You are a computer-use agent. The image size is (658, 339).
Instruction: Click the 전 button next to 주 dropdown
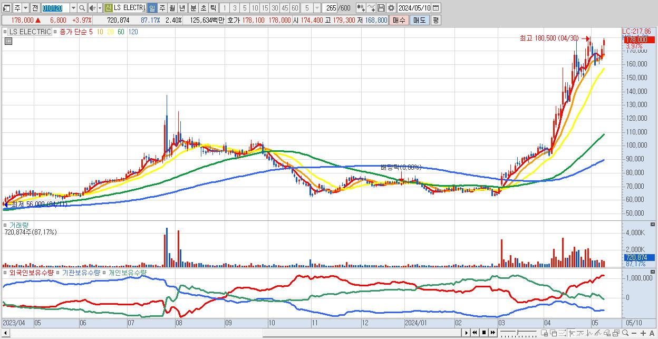click(35, 8)
